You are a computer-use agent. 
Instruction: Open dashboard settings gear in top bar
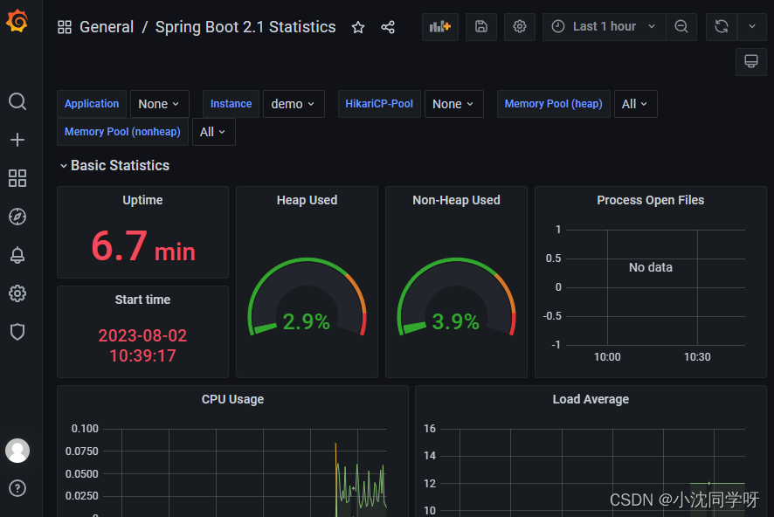coord(519,27)
